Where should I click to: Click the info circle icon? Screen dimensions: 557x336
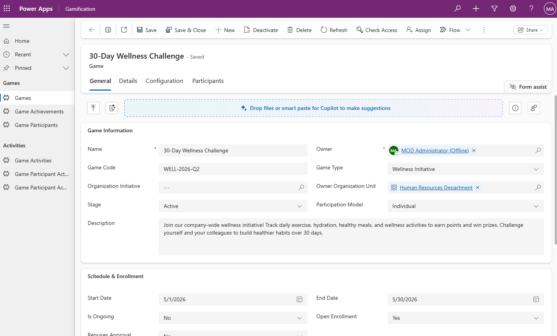[515, 108]
